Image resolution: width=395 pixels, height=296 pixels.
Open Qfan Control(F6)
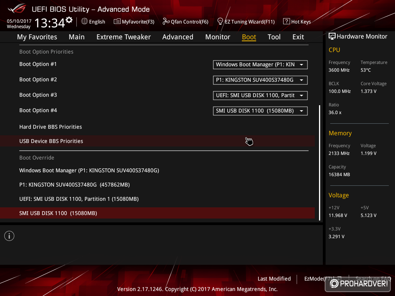click(189, 22)
